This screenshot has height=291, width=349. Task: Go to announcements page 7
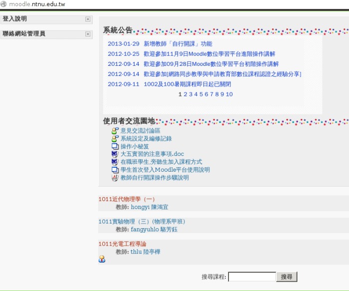pos(211,94)
